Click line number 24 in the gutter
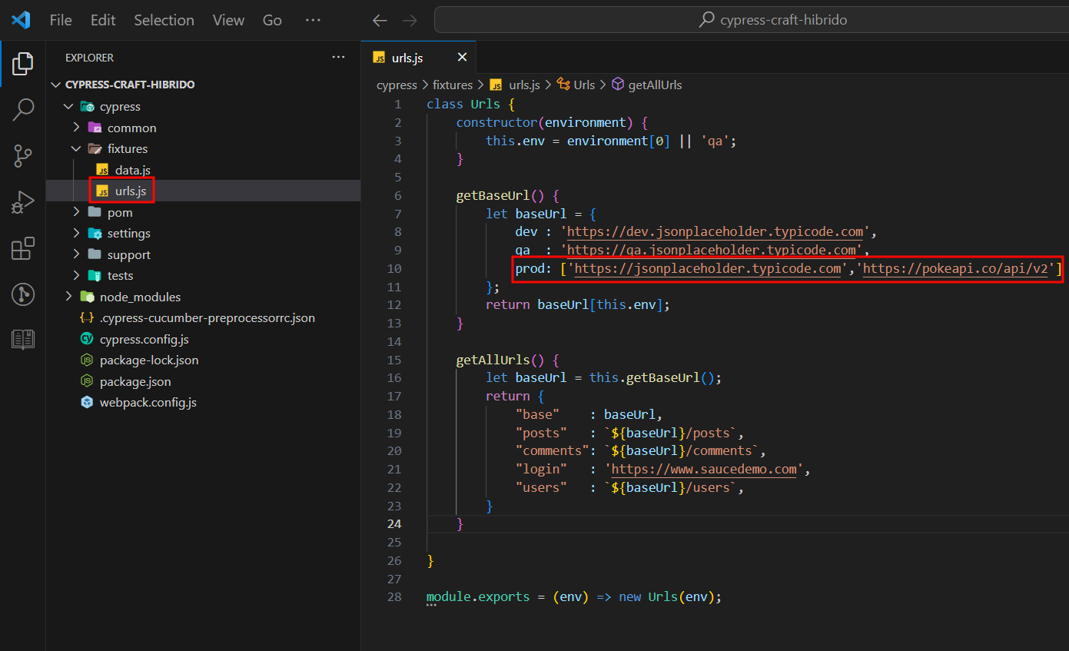Image resolution: width=1069 pixels, height=651 pixels. click(393, 524)
